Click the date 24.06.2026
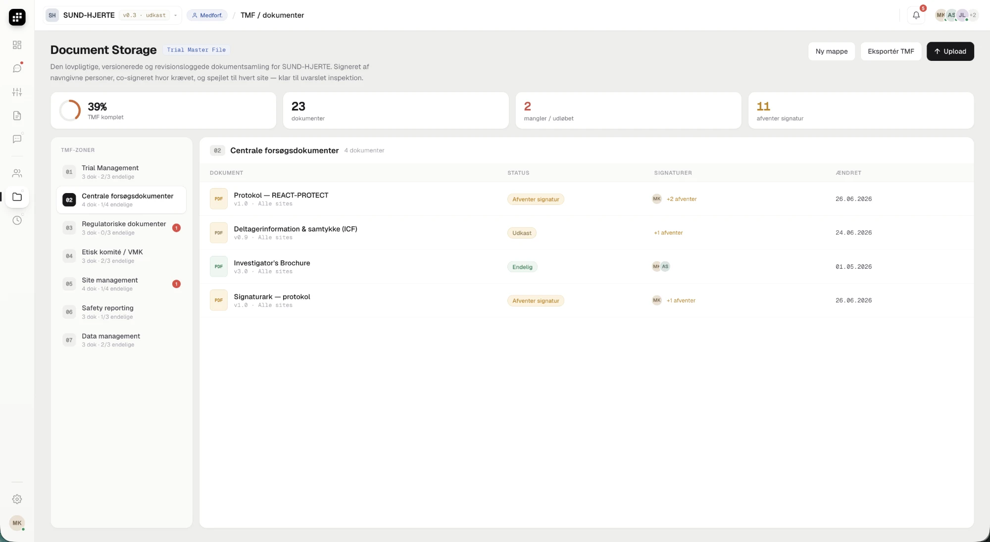Screen dimensions: 990x542 (853, 233)
